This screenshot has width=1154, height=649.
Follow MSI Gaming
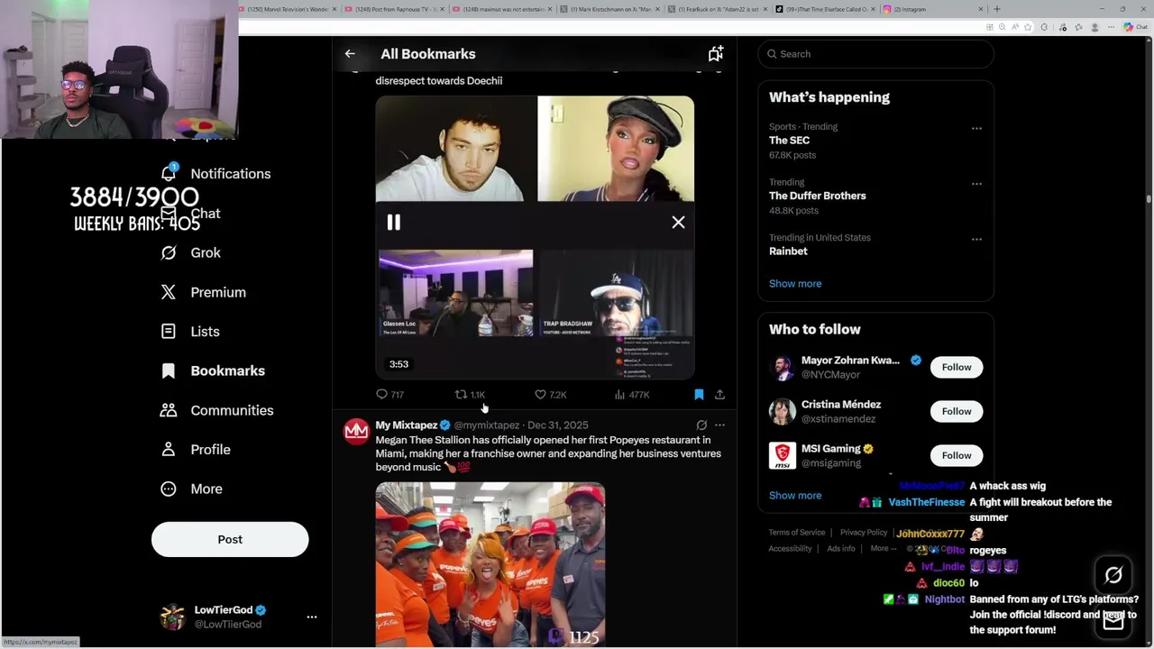tap(957, 455)
